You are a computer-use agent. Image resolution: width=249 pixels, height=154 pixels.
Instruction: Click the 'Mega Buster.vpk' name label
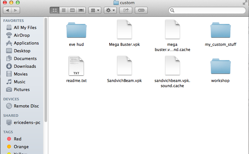(x=124, y=45)
